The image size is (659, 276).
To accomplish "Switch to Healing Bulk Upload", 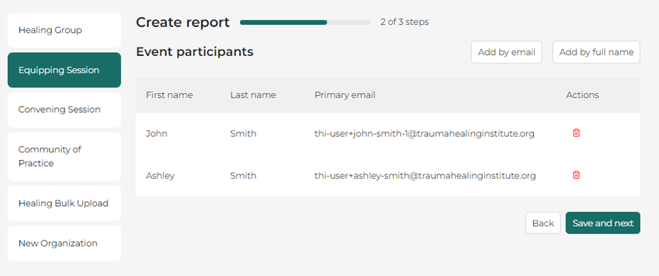I will 64,203.
